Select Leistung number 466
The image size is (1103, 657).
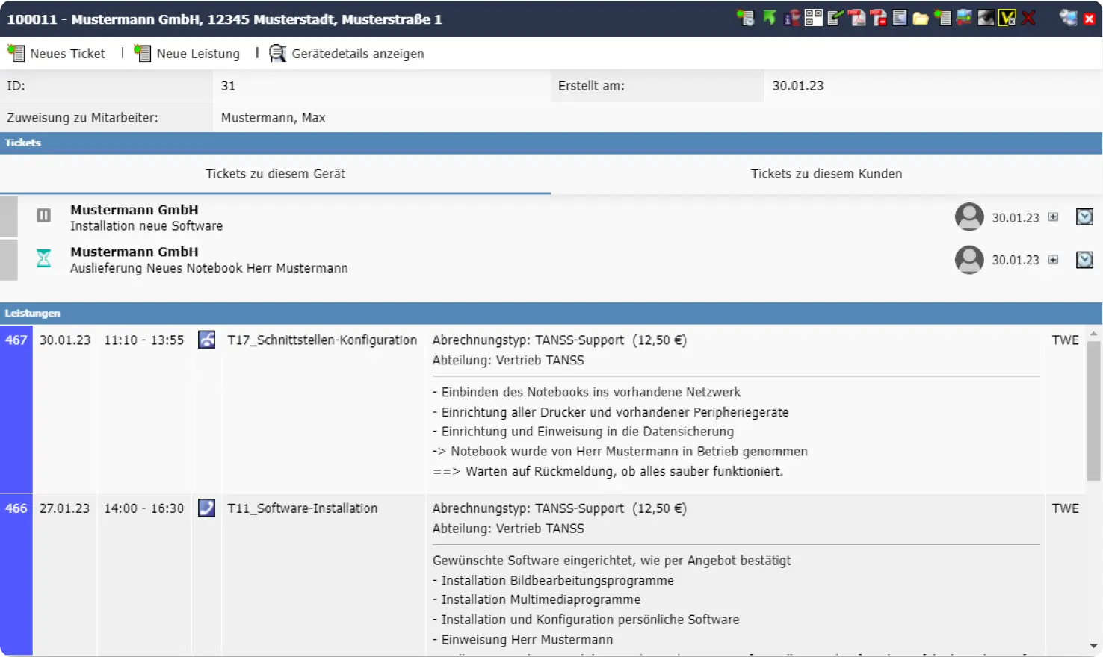point(16,508)
